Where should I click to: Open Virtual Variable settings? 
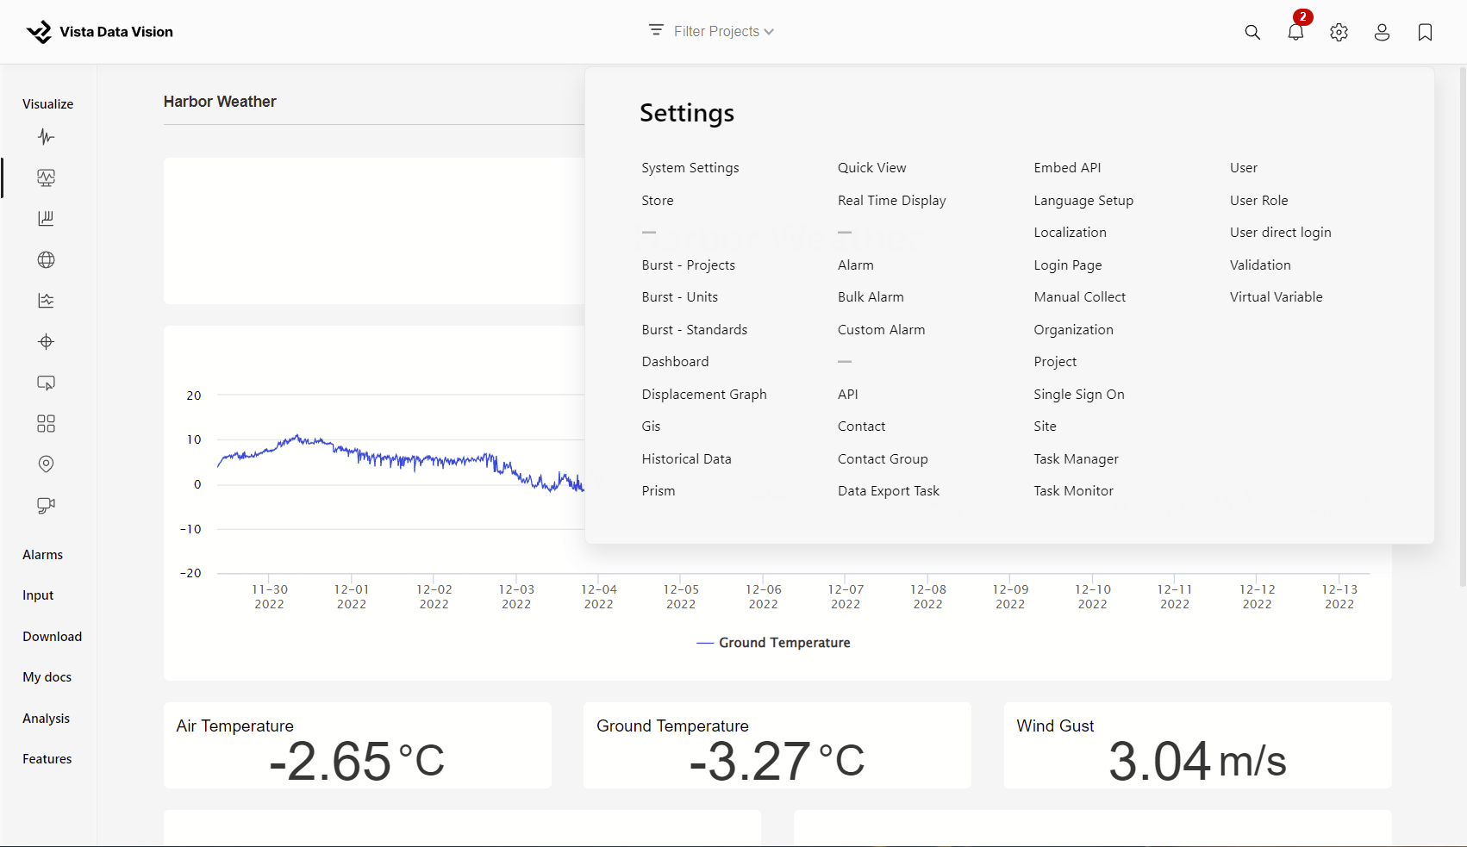coord(1277,297)
